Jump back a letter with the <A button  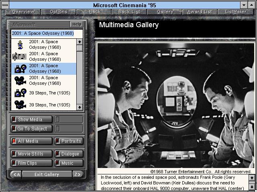[16, 174]
